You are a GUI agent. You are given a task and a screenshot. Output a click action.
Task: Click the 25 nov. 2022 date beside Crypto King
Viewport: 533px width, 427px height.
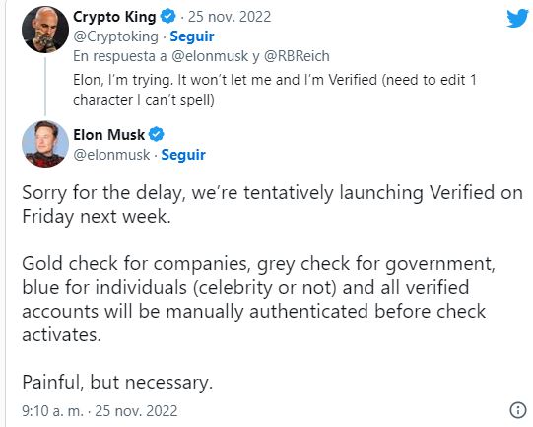(x=230, y=17)
